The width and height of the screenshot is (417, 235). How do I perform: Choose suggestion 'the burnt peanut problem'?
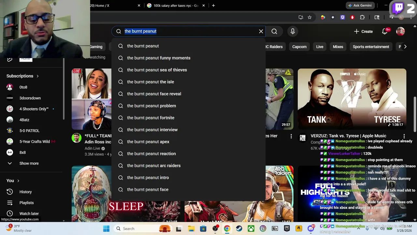(x=188, y=106)
